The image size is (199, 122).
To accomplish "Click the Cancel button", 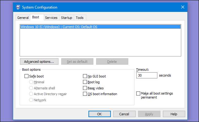I will (124, 114).
